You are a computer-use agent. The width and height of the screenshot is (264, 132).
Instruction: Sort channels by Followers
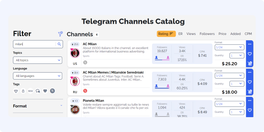[207, 34]
